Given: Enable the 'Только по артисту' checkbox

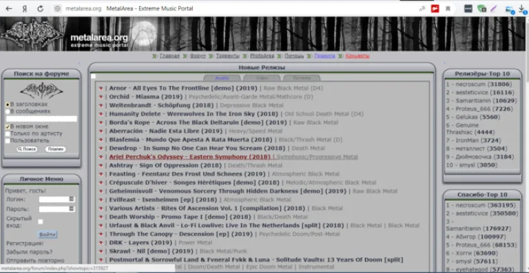Looking at the screenshot, I should (x=8, y=134).
